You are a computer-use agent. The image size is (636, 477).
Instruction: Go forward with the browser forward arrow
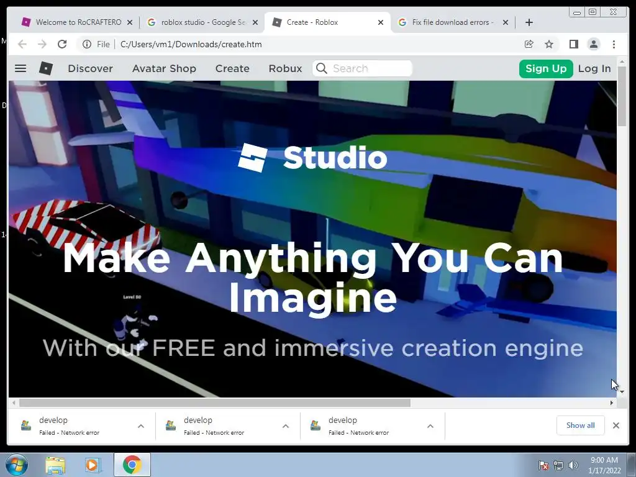(x=42, y=44)
